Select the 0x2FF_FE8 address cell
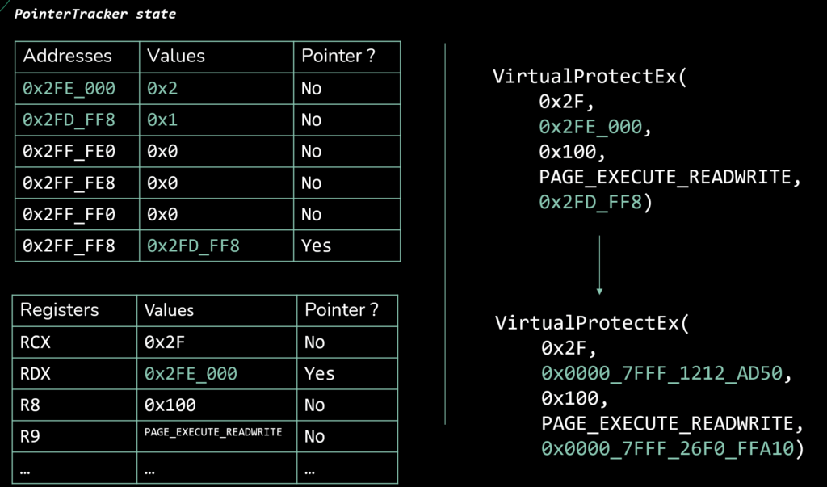The width and height of the screenshot is (827, 487). click(x=70, y=183)
